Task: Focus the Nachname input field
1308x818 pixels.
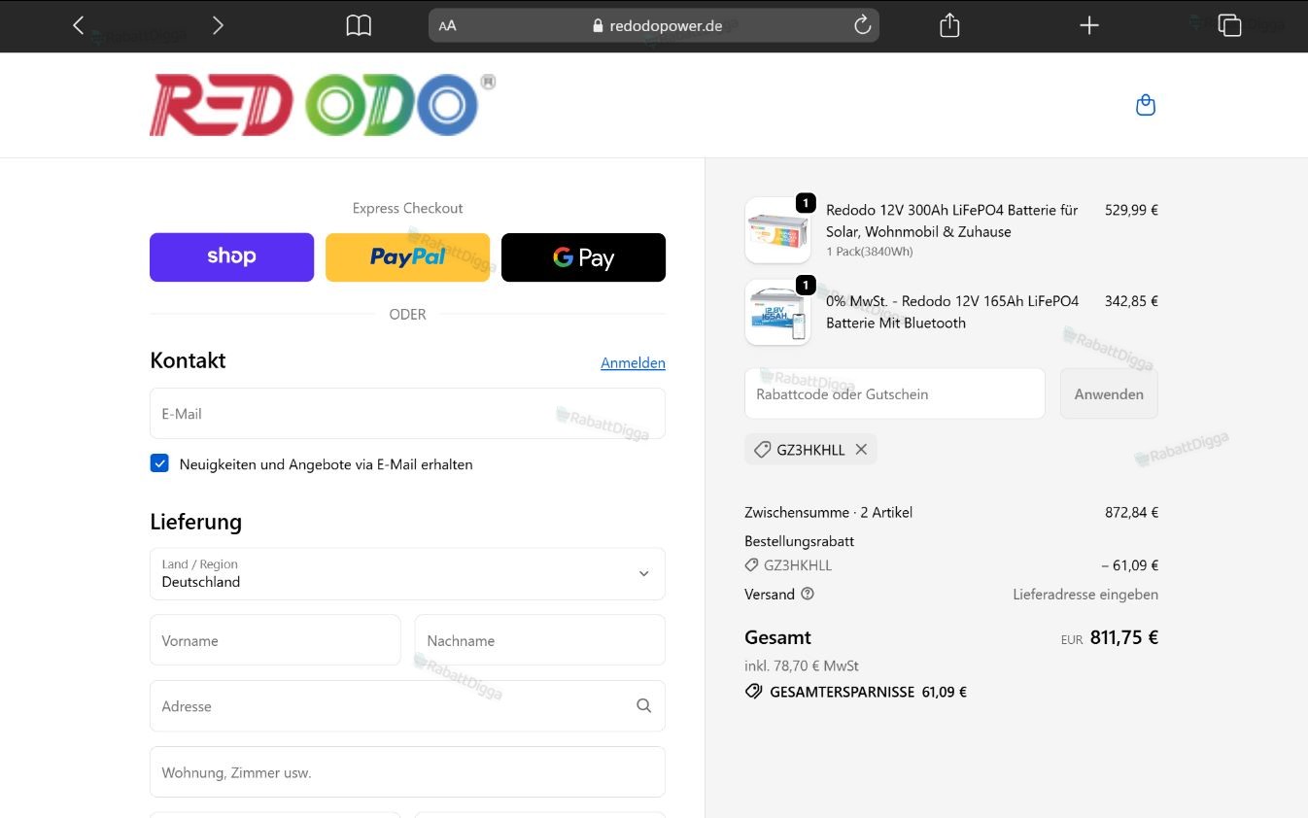Action: coord(540,640)
